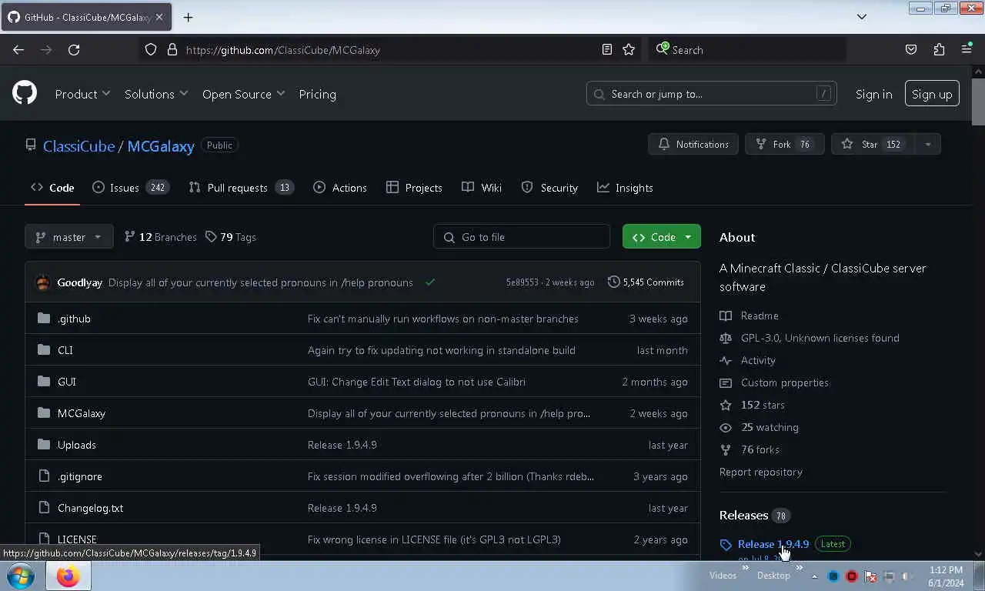This screenshot has height=591, width=985.
Task: Open .gitignore file
Action: click(80, 476)
